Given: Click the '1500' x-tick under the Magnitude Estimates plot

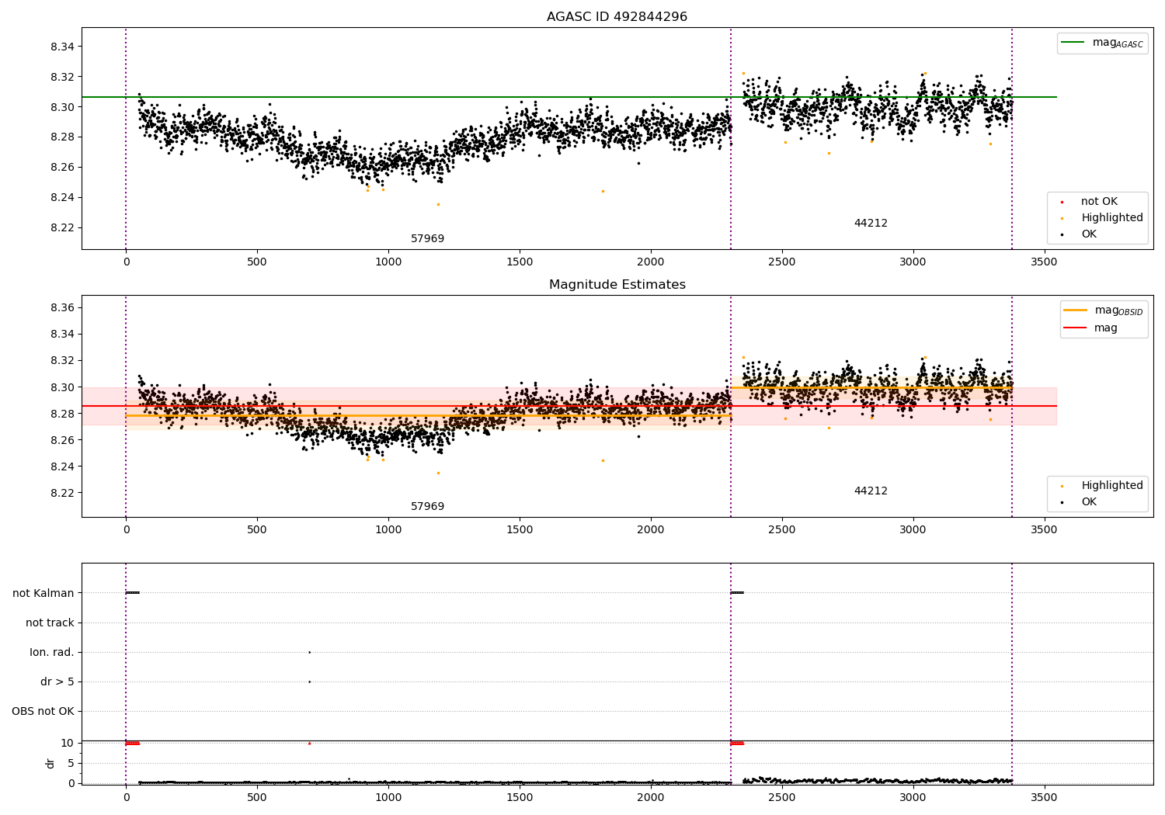Looking at the screenshot, I should (x=520, y=530).
